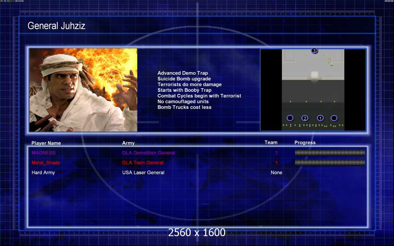The image size is (394, 246).
Task: Click the Army column header
Action: coord(128,143)
